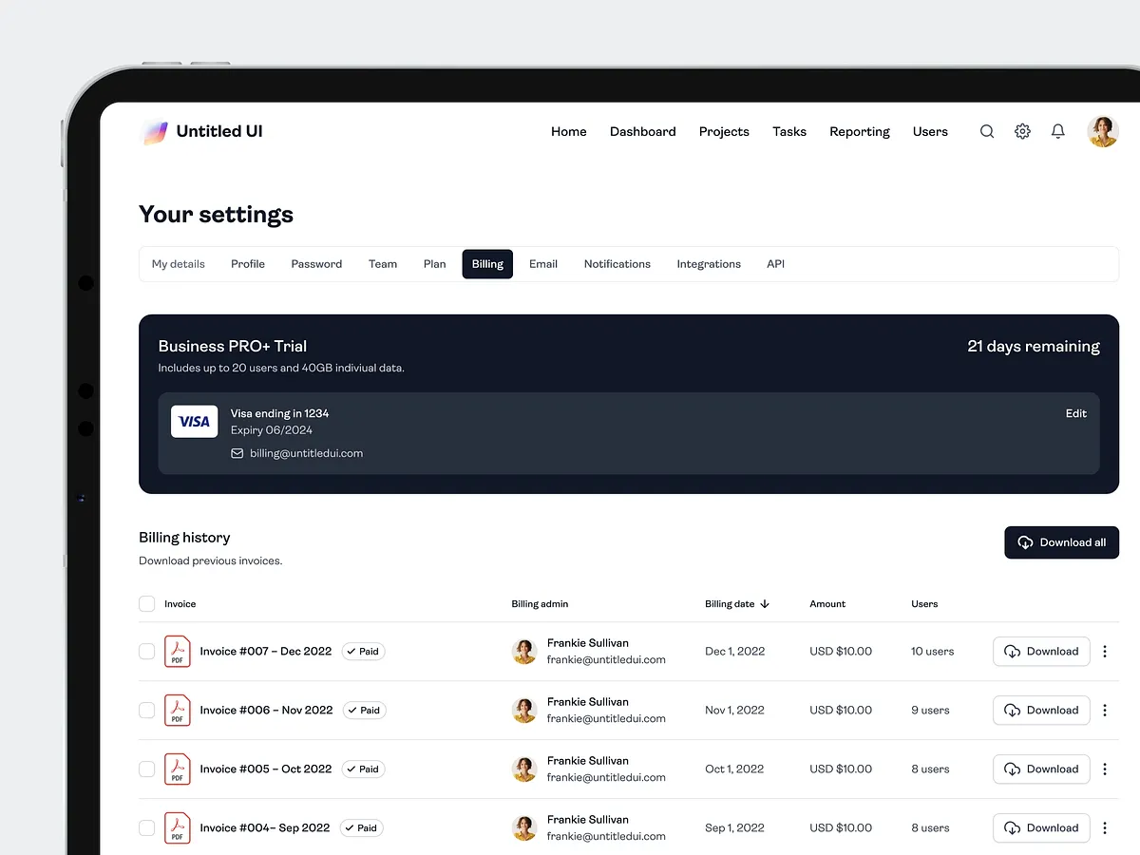Toggle the select-all checkbox in the Invoice header
The image size is (1140, 855).
pyautogui.click(x=147, y=603)
